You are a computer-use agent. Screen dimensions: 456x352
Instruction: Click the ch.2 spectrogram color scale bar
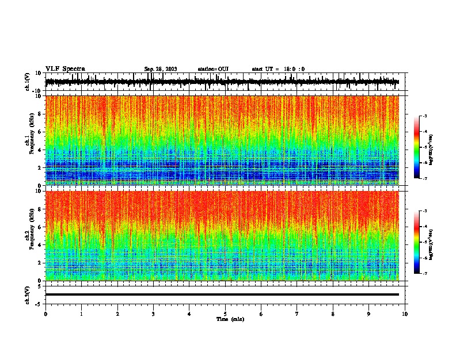click(416, 242)
